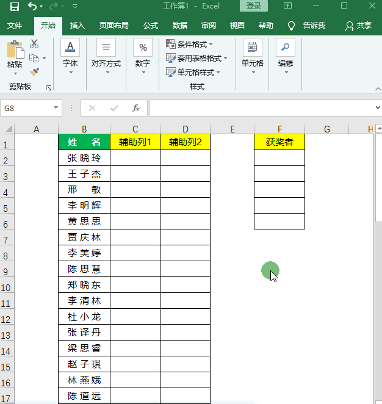Image resolution: width=382 pixels, height=404 pixels.
Task: Expand the Name Box dropdown arrow
Action: (56, 107)
